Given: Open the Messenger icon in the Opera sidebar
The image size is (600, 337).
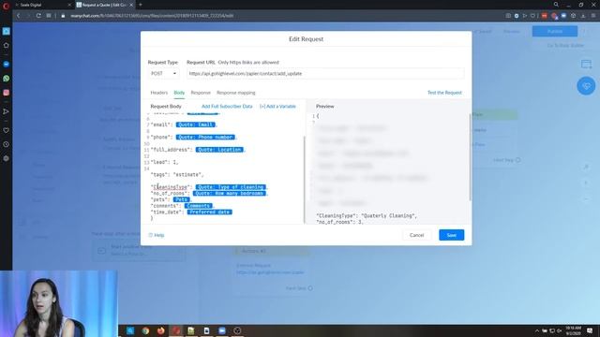Looking at the screenshot, I should tap(7, 64).
